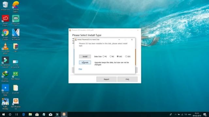Close the Install PhoenixOS to Hard Disk dialog
Image resolution: width=209 pixels, height=117 pixels.
tap(132, 40)
